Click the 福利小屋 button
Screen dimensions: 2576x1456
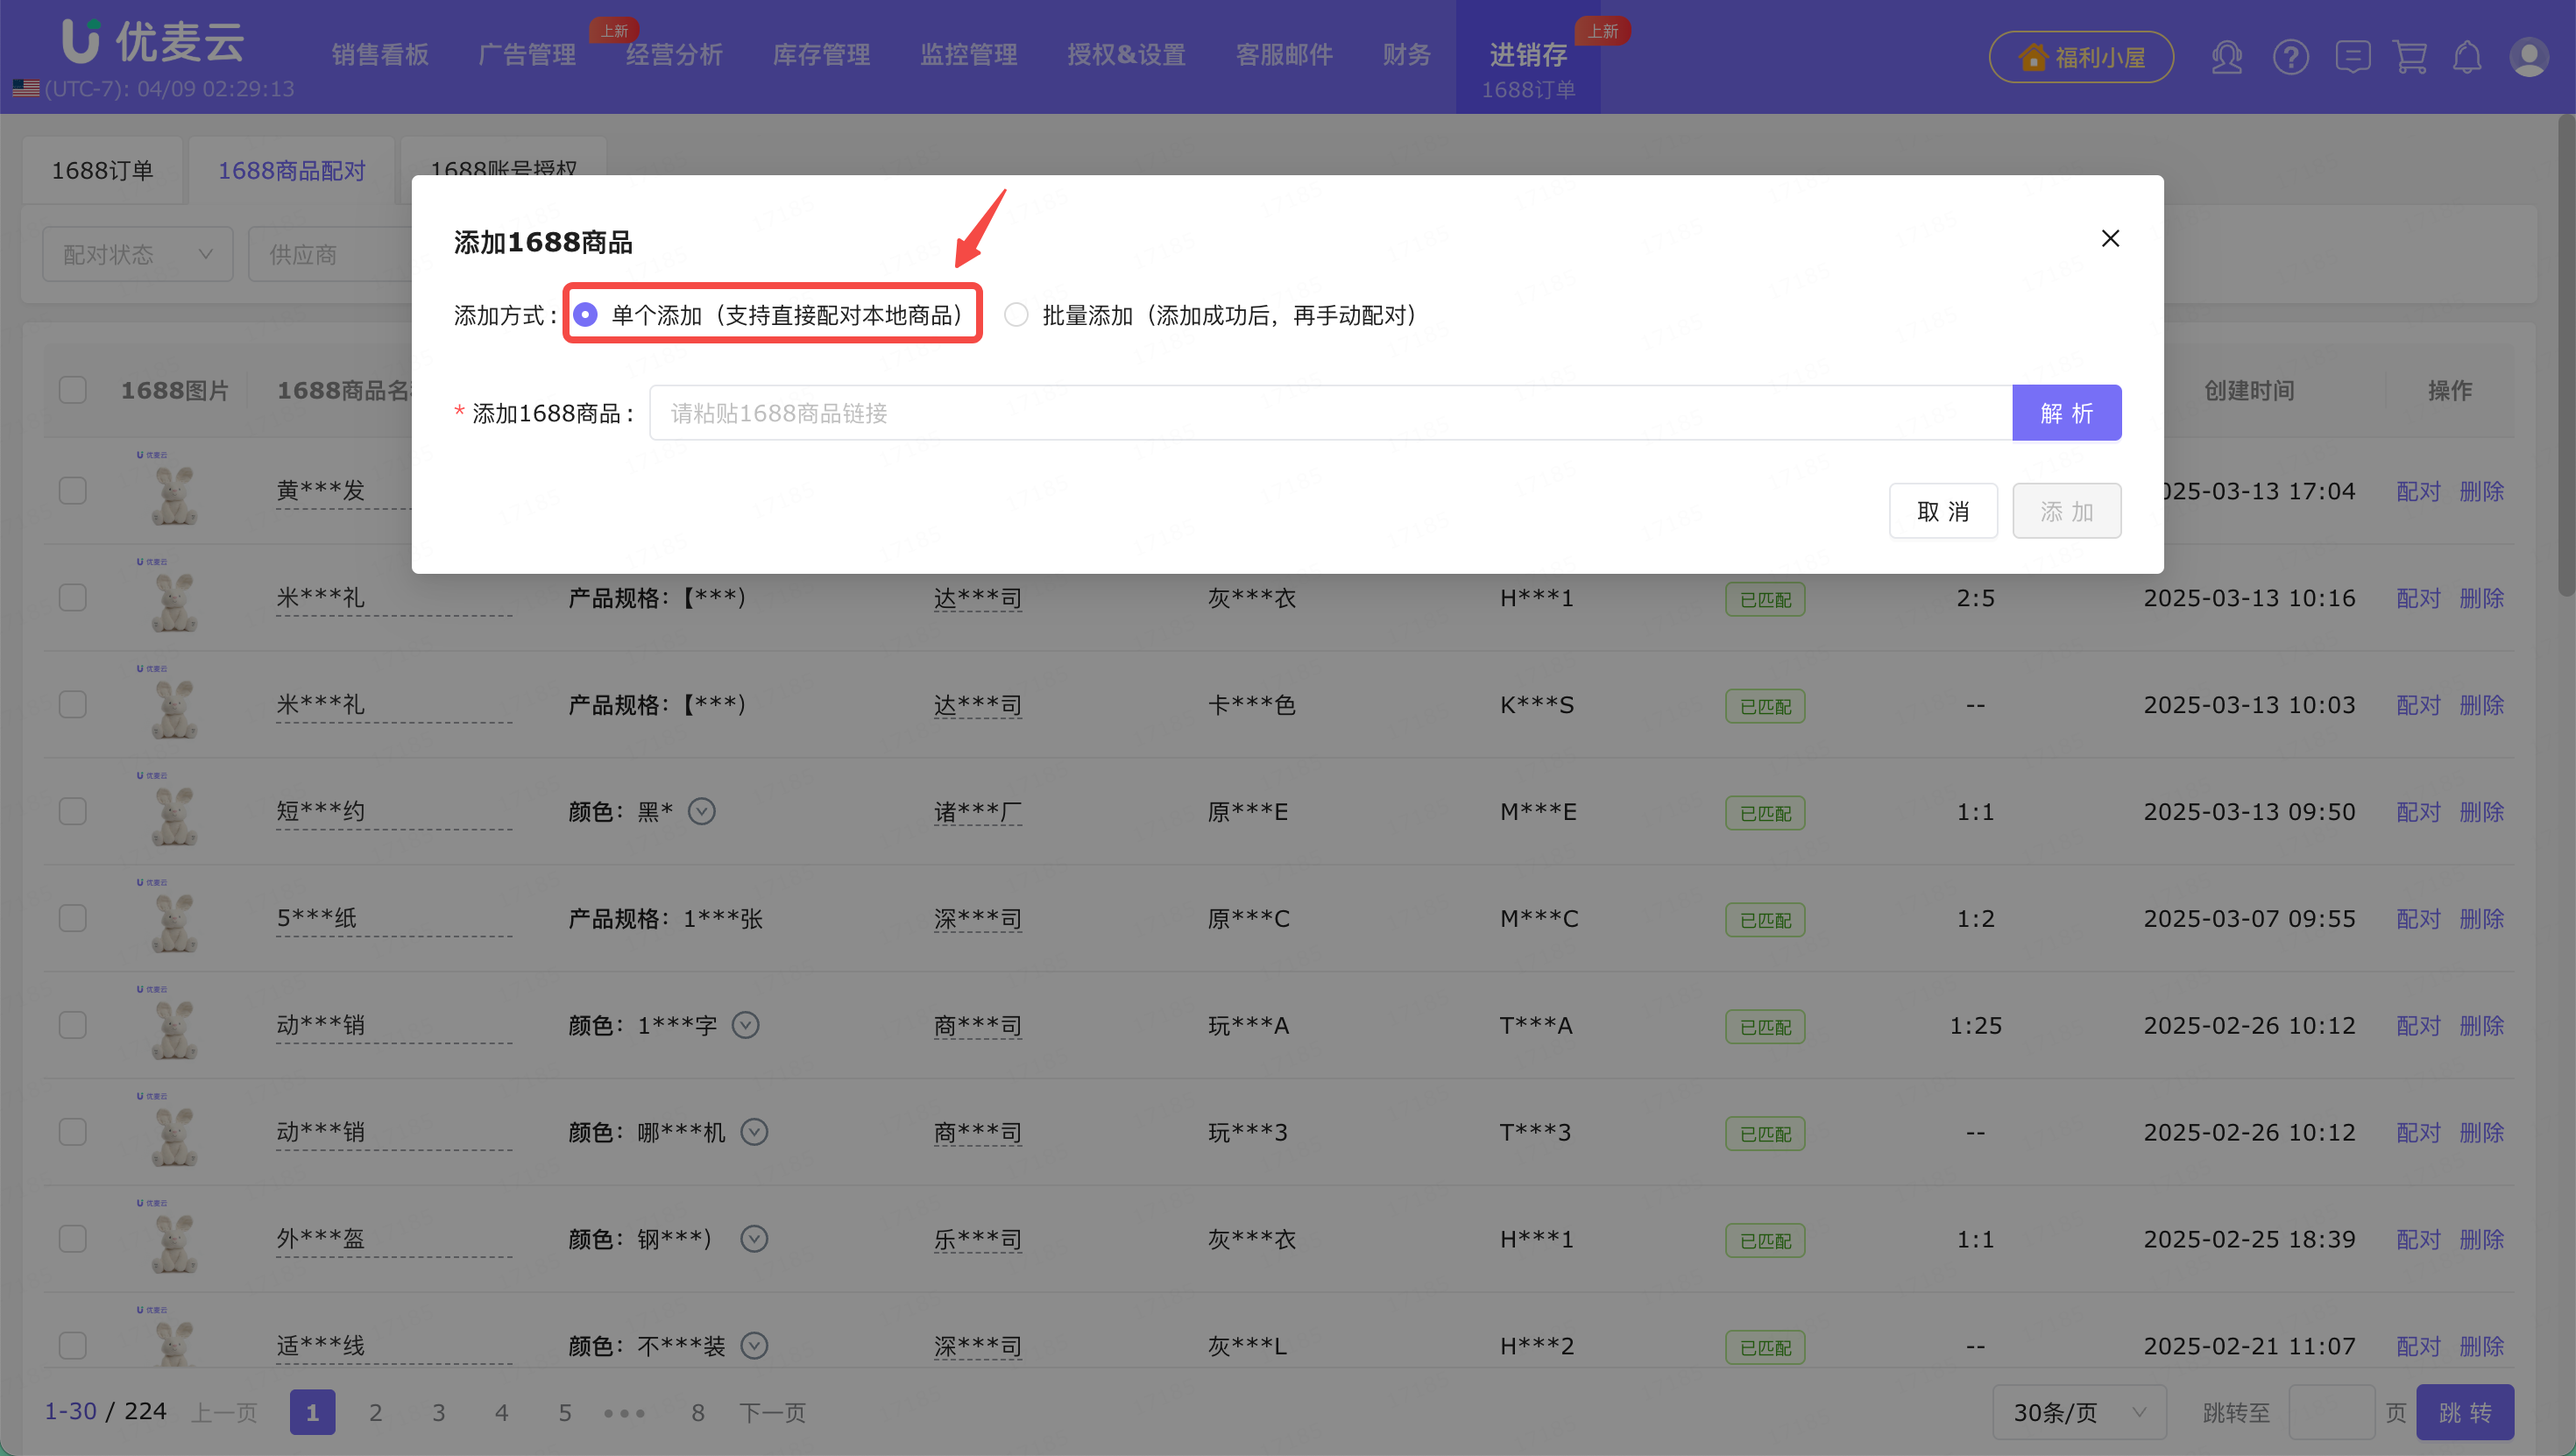2080,57
